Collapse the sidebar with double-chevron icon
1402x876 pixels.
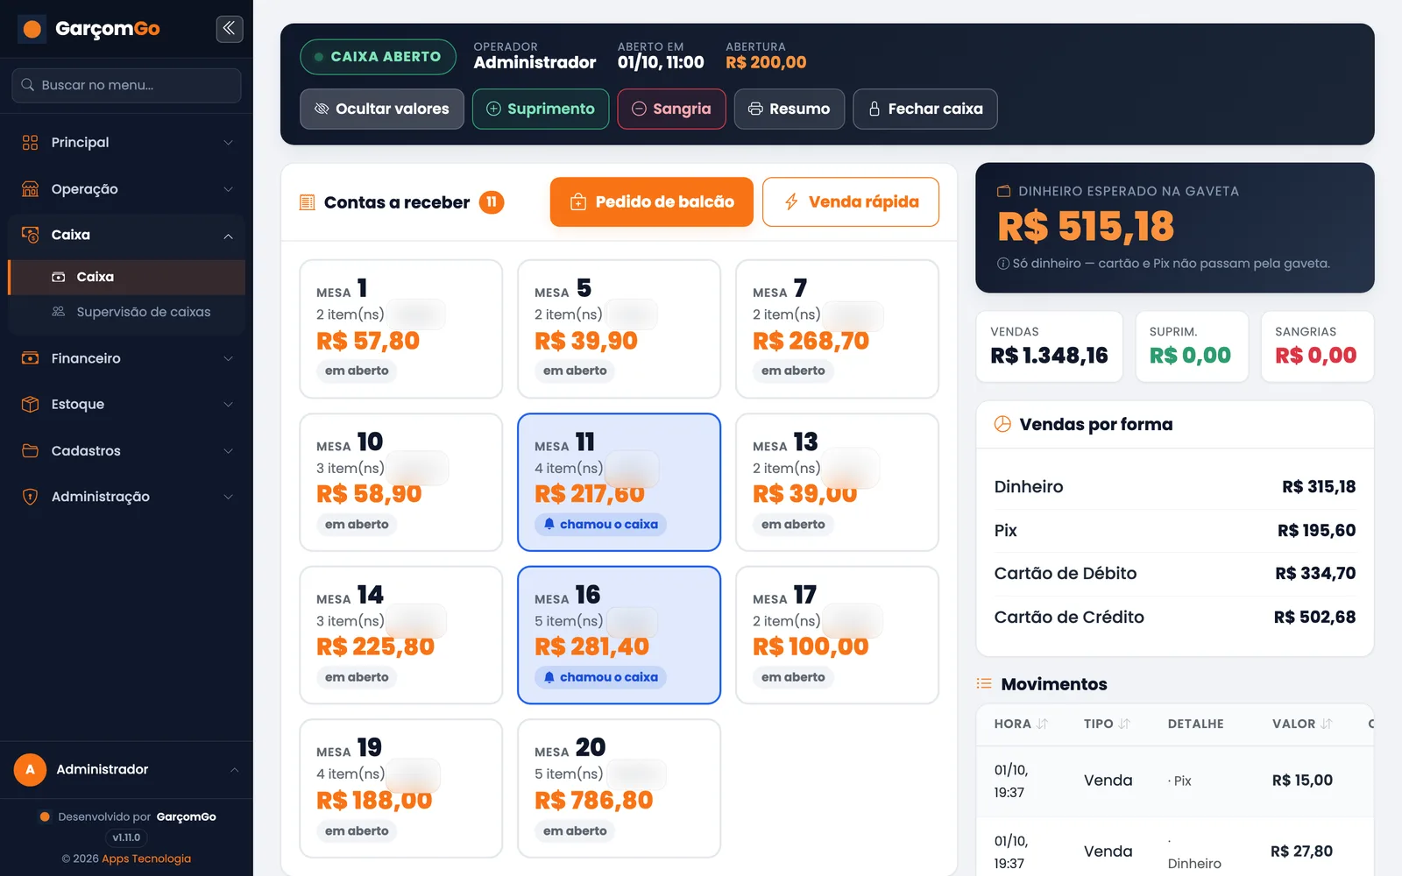[x=229, y=29]
